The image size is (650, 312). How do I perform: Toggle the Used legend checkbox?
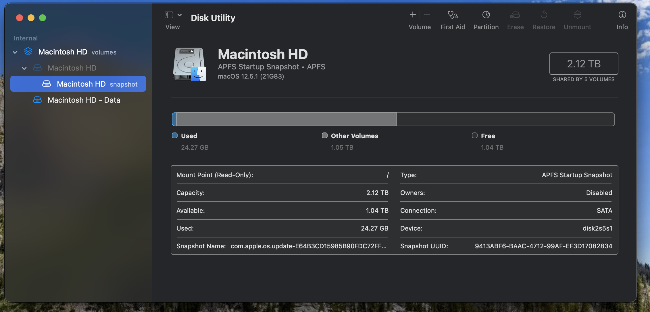pyautogui.click(x=174, y=135)
